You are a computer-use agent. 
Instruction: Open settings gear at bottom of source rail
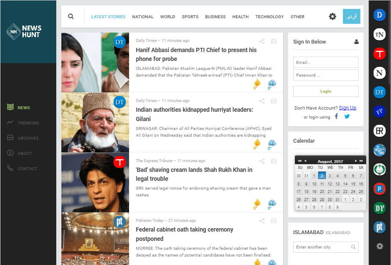(x=380, y=246)
